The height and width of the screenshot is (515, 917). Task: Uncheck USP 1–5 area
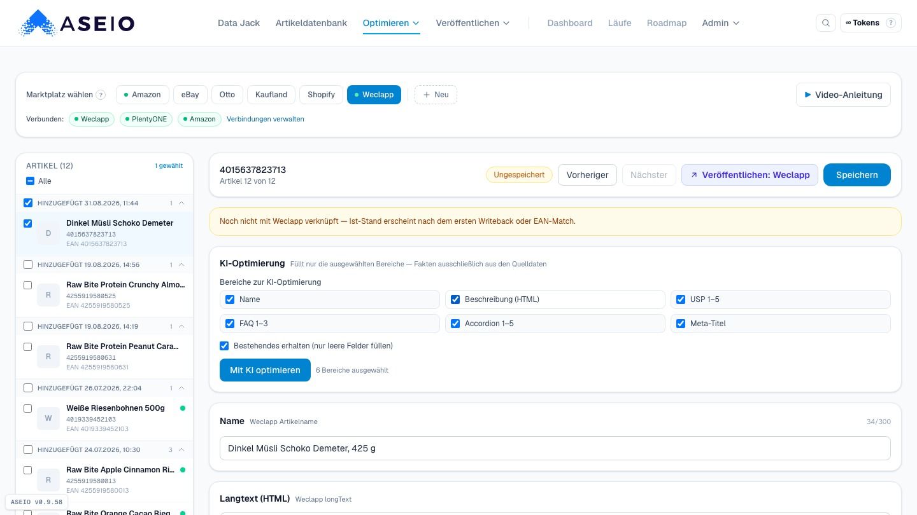(681, 299)
